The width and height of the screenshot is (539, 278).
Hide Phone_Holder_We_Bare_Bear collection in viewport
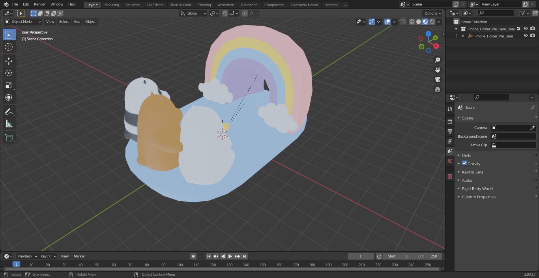pos(526,28)
